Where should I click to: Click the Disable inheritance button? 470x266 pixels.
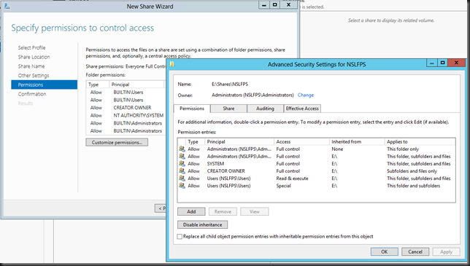pyautogui.click(x=202, y=224)
